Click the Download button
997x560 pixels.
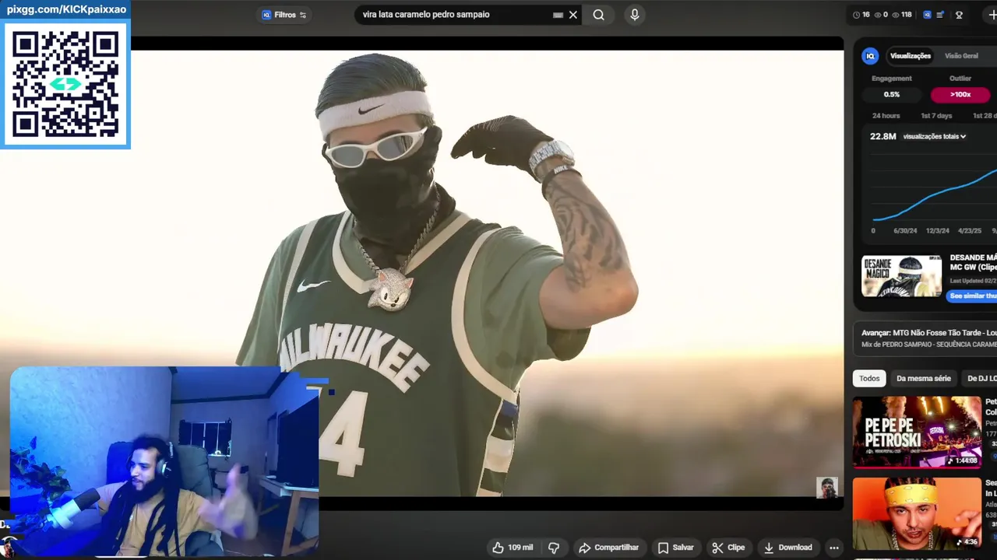[x=787, y=548]
